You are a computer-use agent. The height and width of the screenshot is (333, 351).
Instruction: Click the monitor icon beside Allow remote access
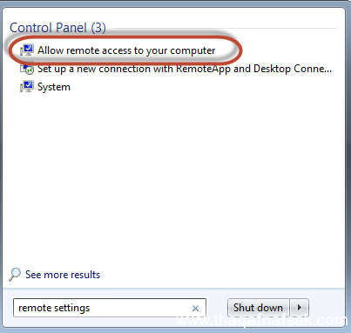point(27,50)
